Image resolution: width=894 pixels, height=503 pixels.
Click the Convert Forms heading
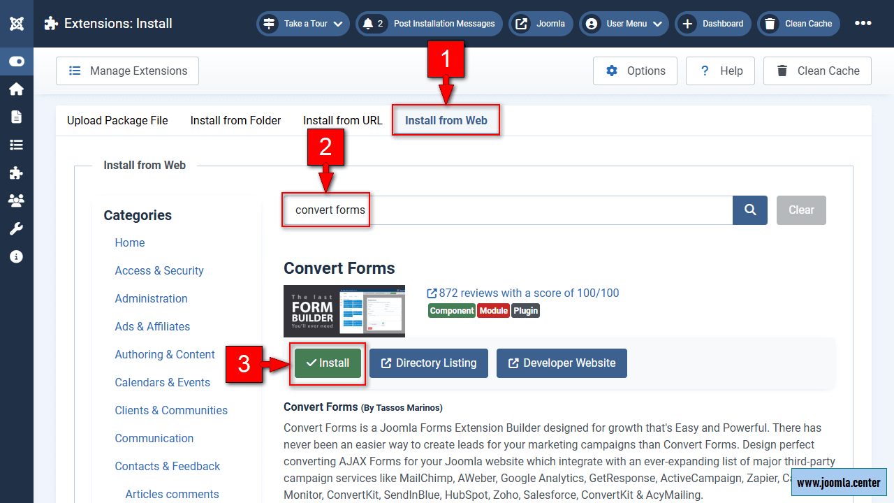(339, 268)
